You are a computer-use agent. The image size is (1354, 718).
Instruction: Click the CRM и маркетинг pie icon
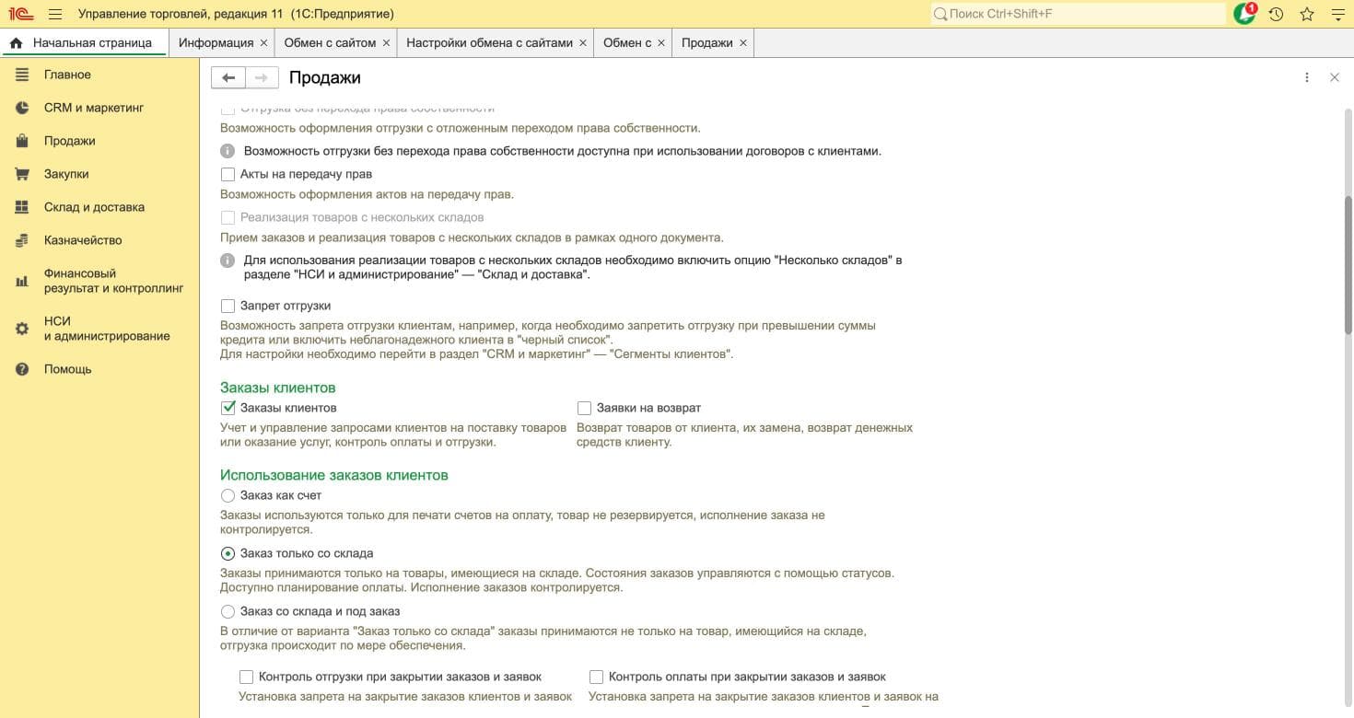click(x=22, y=108)
